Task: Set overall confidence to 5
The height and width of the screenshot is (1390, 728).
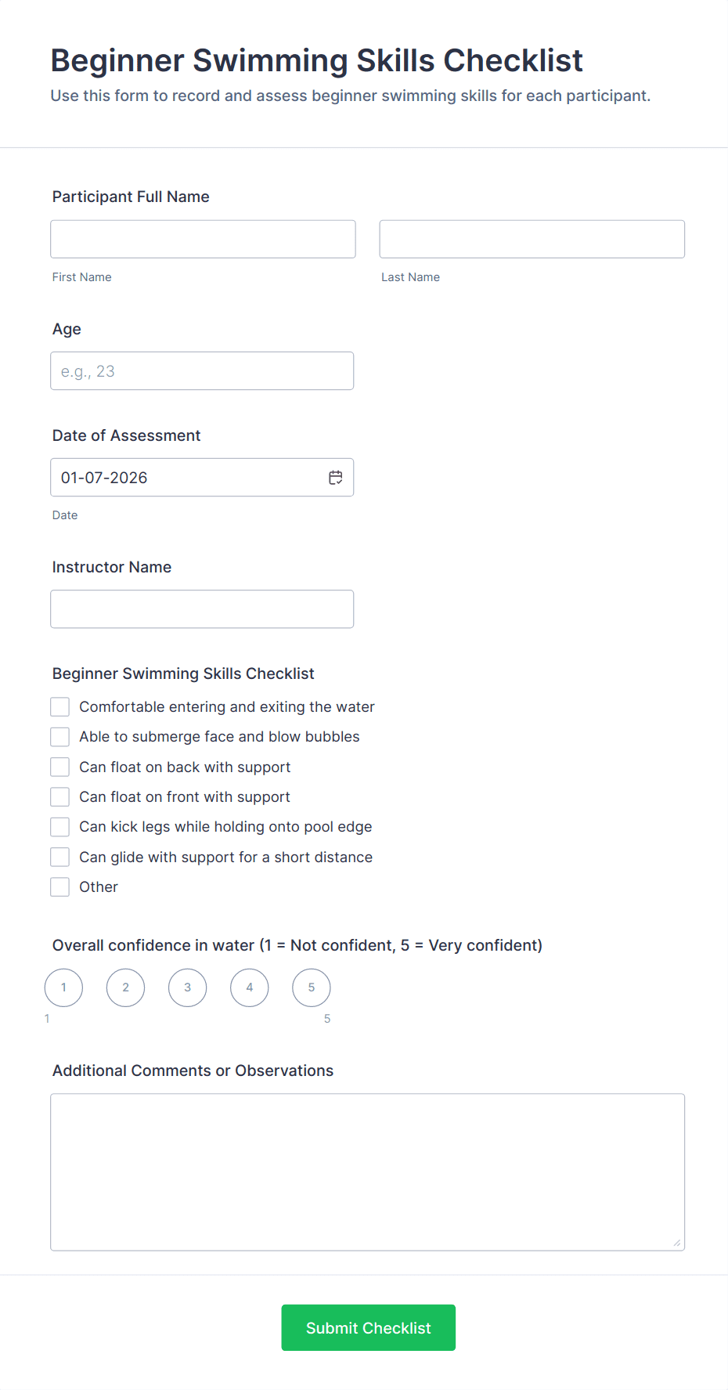Action: (x=312, y=987)
